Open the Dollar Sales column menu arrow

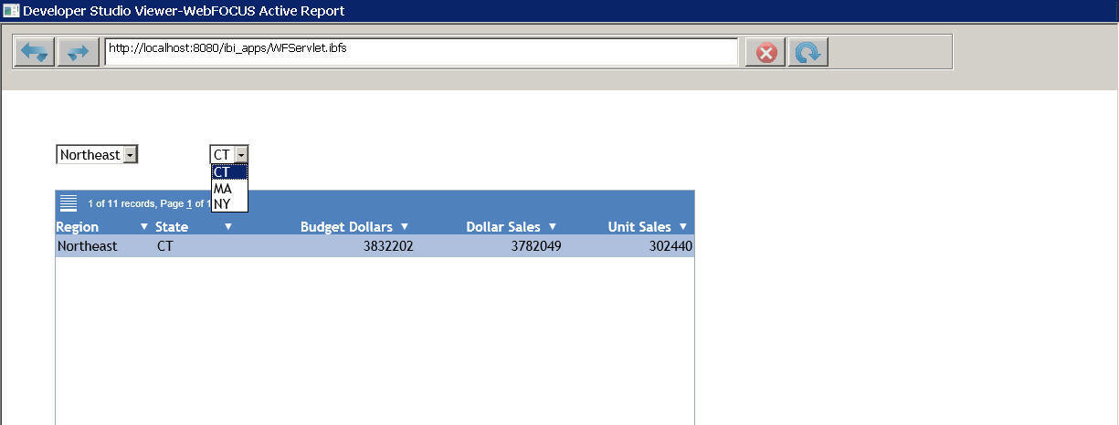tap(553, 227)
